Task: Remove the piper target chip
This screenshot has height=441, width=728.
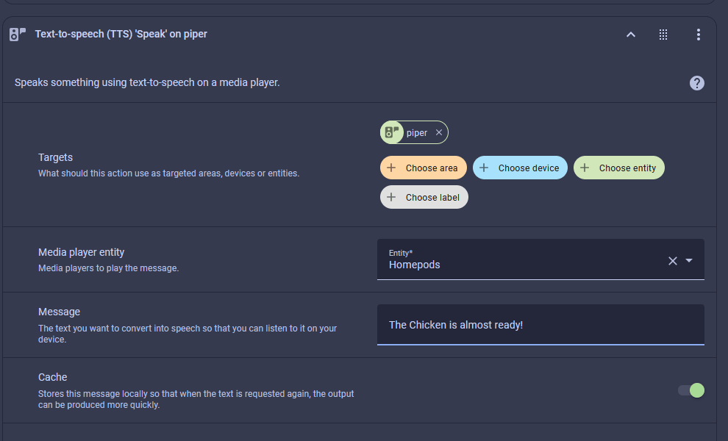Action: [439, 132]
